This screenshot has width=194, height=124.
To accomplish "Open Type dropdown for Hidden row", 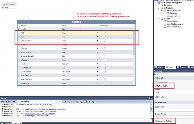I will tap(98, 64).
